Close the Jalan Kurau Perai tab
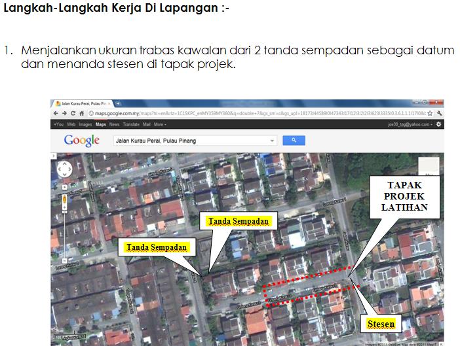Viewport: 460px width, 346px height. 109,103
